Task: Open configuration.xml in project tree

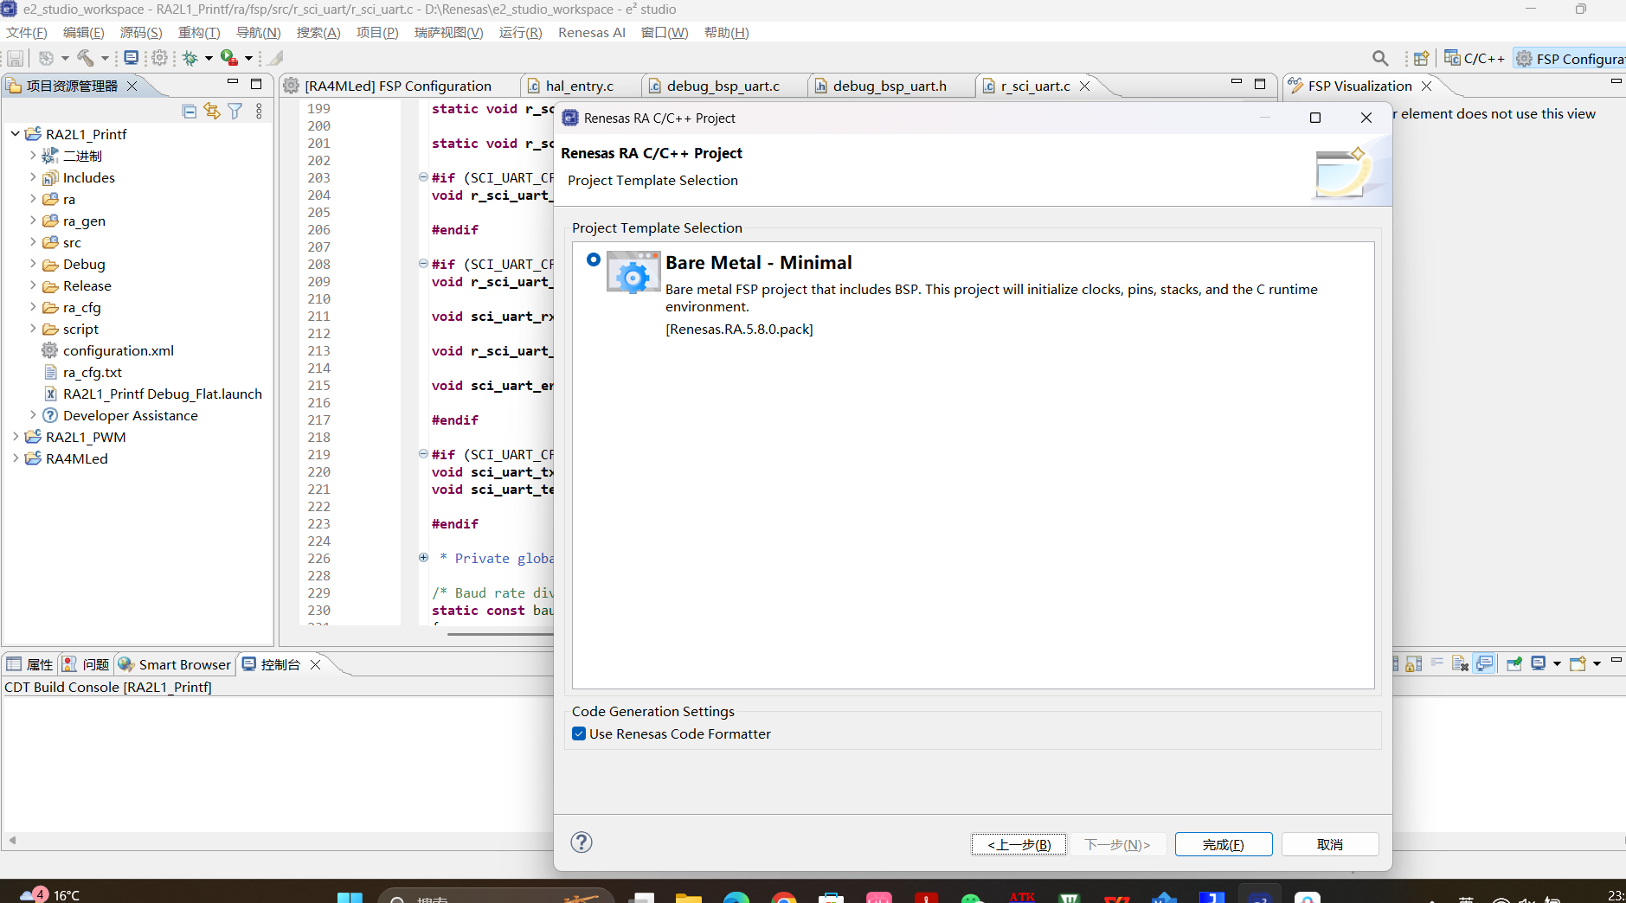Action: [118, 350]
